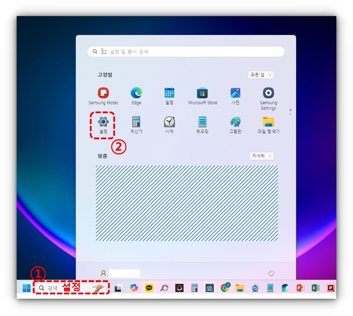Screen dimensions: 353x316
Task: Click the taskbar search box
Action: 72,288
